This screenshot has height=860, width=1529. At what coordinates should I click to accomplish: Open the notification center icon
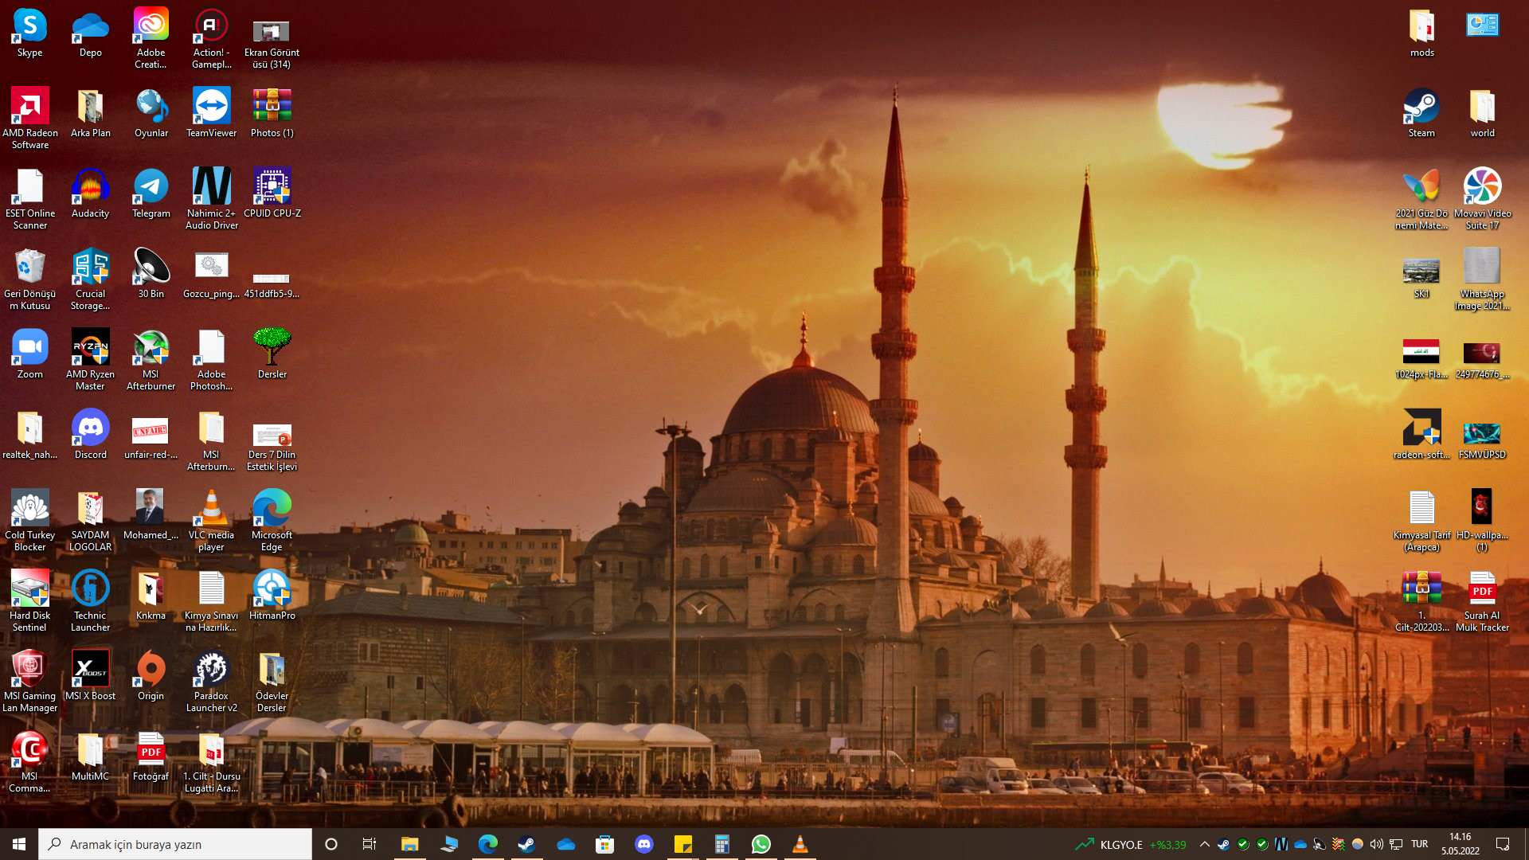click(x=1503, y=844)
